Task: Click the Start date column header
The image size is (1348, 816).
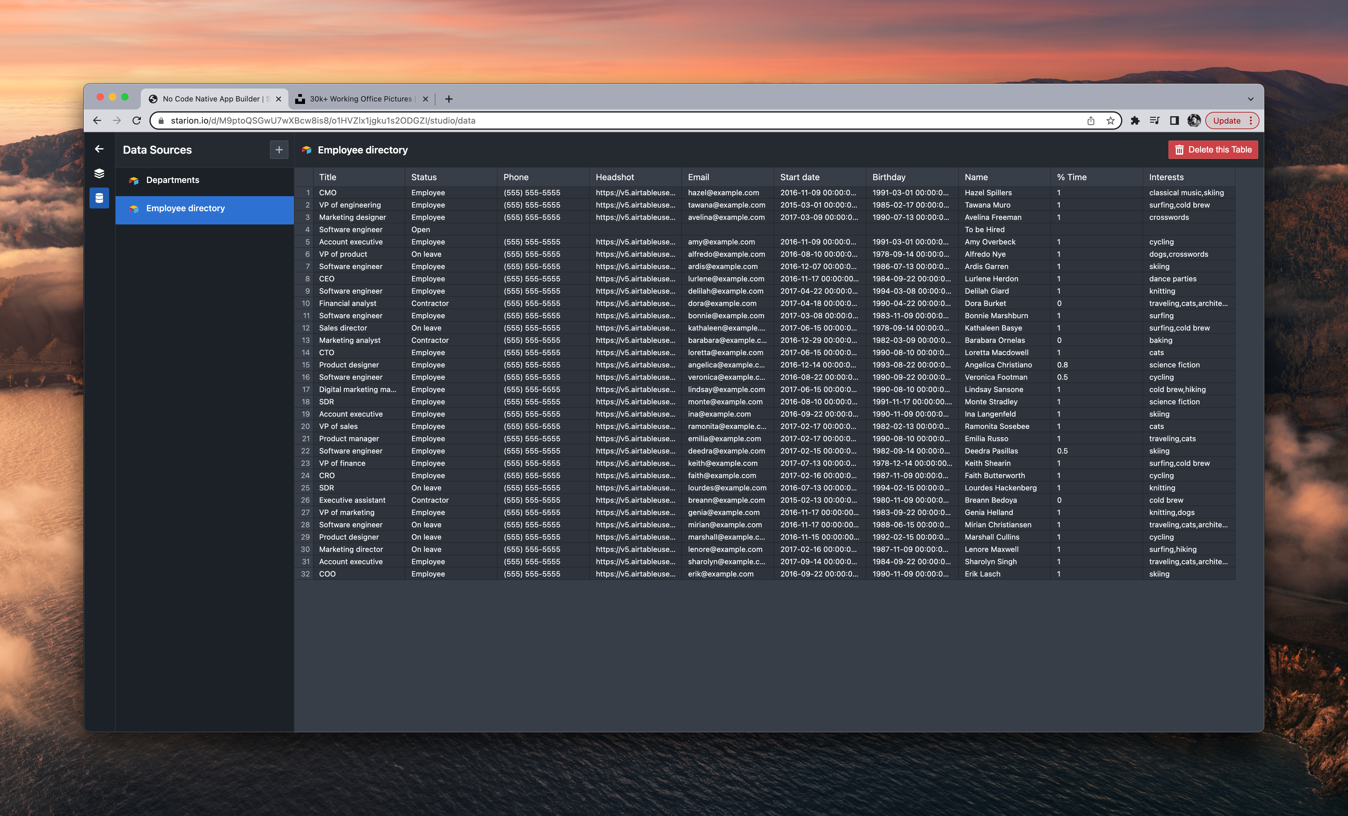Action: point(820,177)
